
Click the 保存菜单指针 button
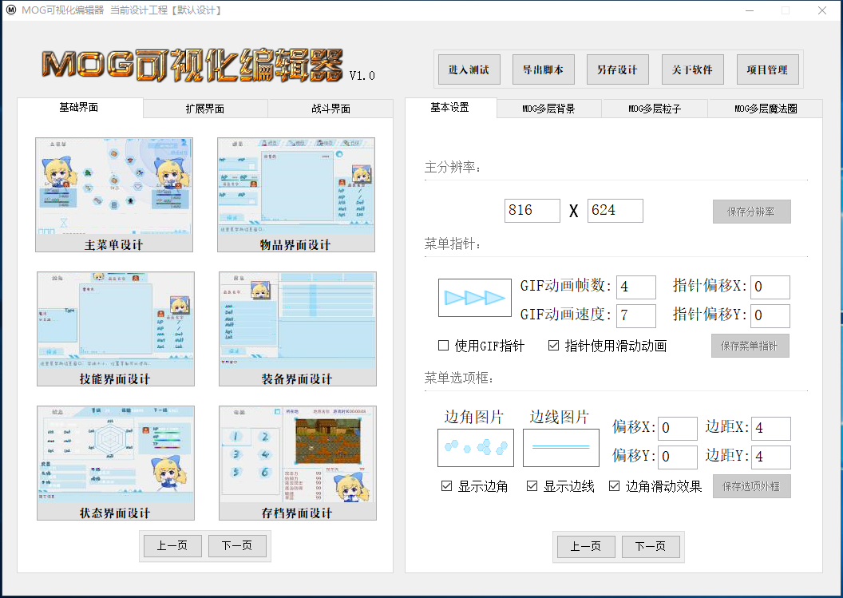tap(750, 346)
